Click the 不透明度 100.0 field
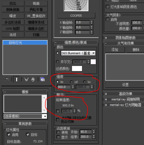 coord(137,23)
